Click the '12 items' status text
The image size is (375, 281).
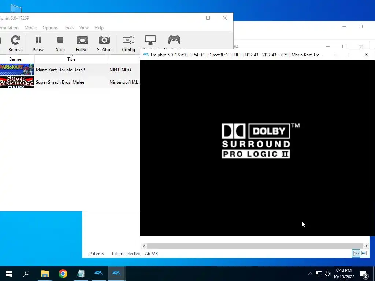click(x=96, y=254)
